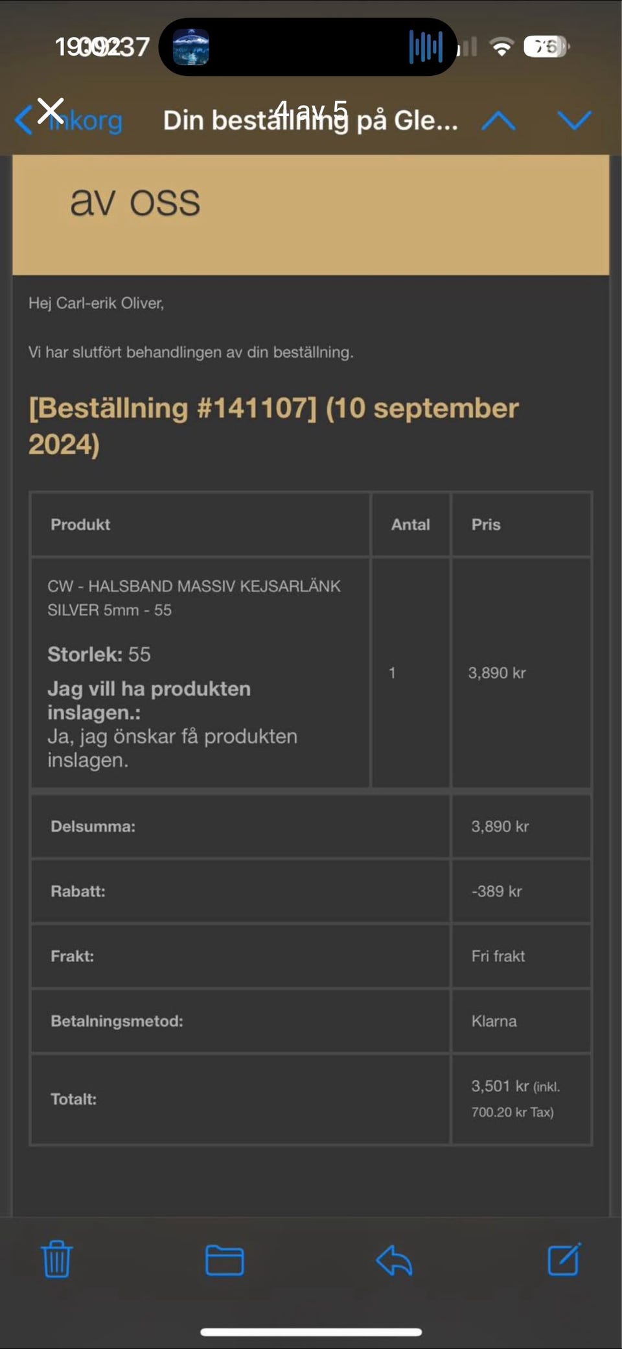The width and height of the screenshot is (622, 1349).
Task: Open the next message with the down chevron
Action: coord(574,120)
